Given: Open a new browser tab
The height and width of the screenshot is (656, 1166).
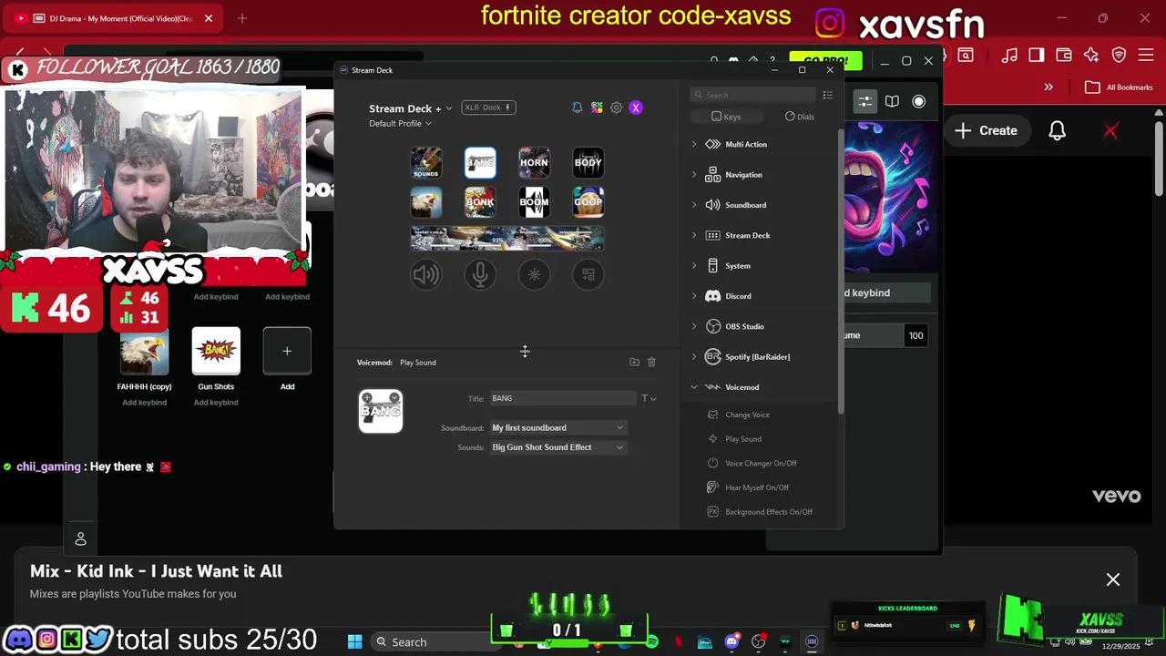Looking at the screenshot, I should (242, 18).
